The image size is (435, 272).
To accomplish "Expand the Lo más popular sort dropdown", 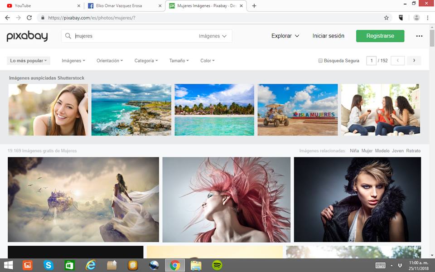I will (29, 61).
